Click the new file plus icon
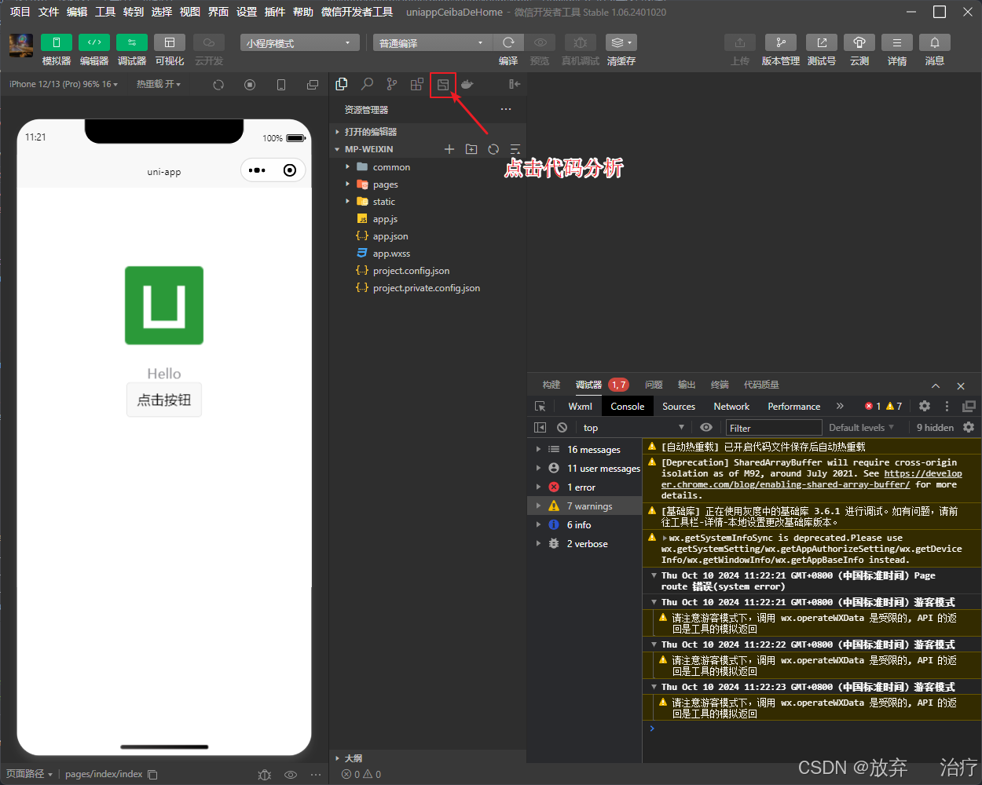The width and height of the screenshot is (982, 785). (449, 149)
